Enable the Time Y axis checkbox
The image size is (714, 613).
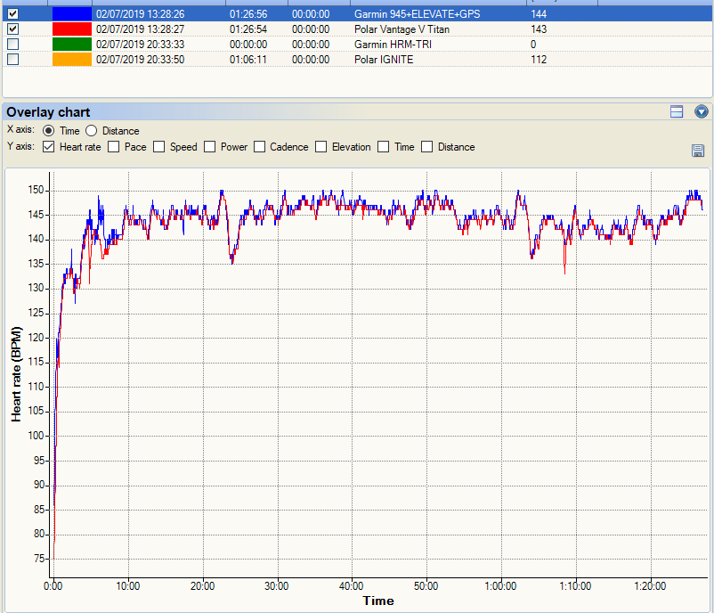click(384, 147)
